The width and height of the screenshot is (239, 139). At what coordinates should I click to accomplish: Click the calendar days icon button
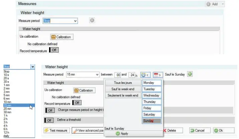158,75
